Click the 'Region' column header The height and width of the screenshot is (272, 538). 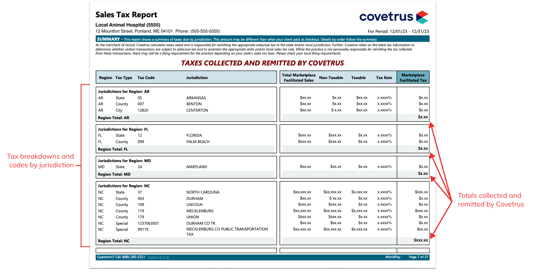coord(106,78)
